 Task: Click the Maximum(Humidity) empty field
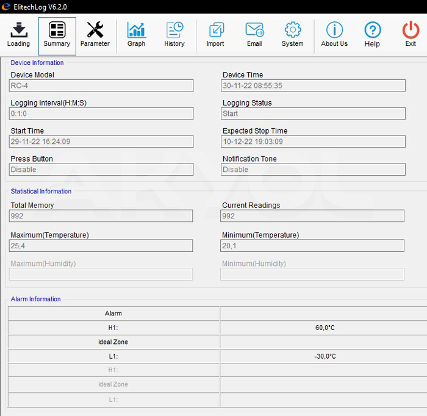tap(101, 274)
